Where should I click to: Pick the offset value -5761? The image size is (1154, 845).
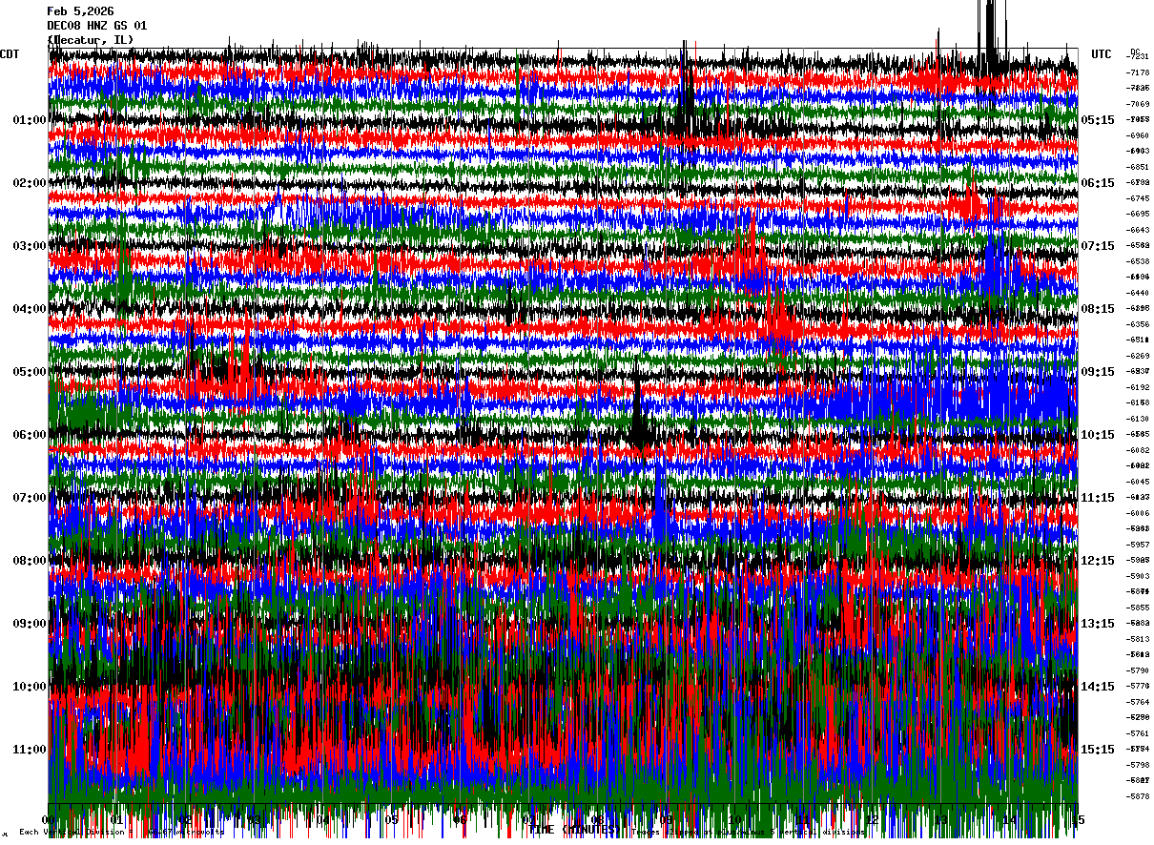[1139, 733]
